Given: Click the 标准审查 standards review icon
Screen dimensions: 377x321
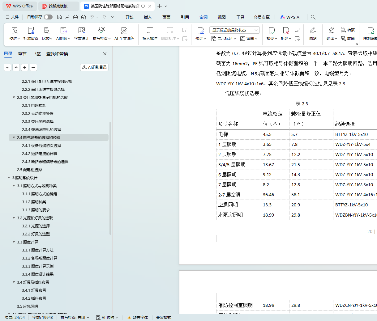Looking at the screenshot, I should click(x=31, y=31).
